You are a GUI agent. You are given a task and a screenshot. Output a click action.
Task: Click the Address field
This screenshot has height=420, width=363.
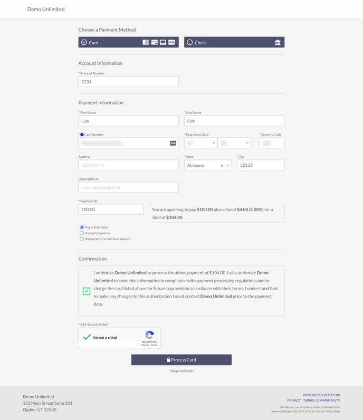click(x=128, y=165)
